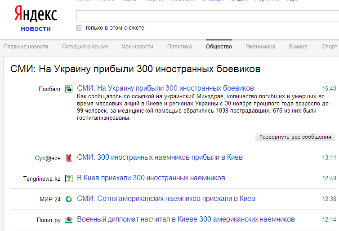Click the 12:48 timestamp
Screen dimensions: 339x231
[x=329, y=179]
